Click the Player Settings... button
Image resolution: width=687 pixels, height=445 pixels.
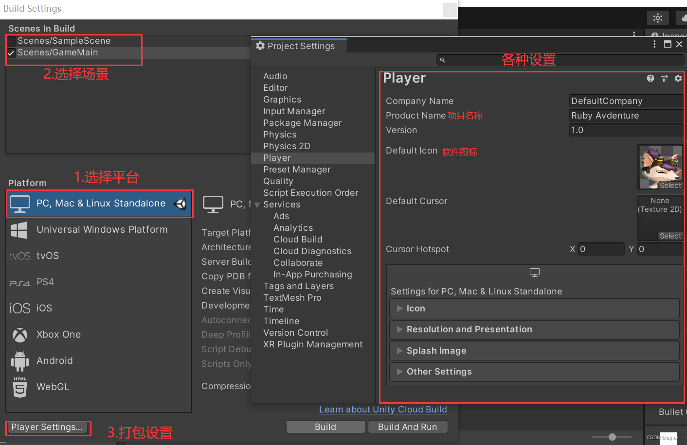pos(47,427)
